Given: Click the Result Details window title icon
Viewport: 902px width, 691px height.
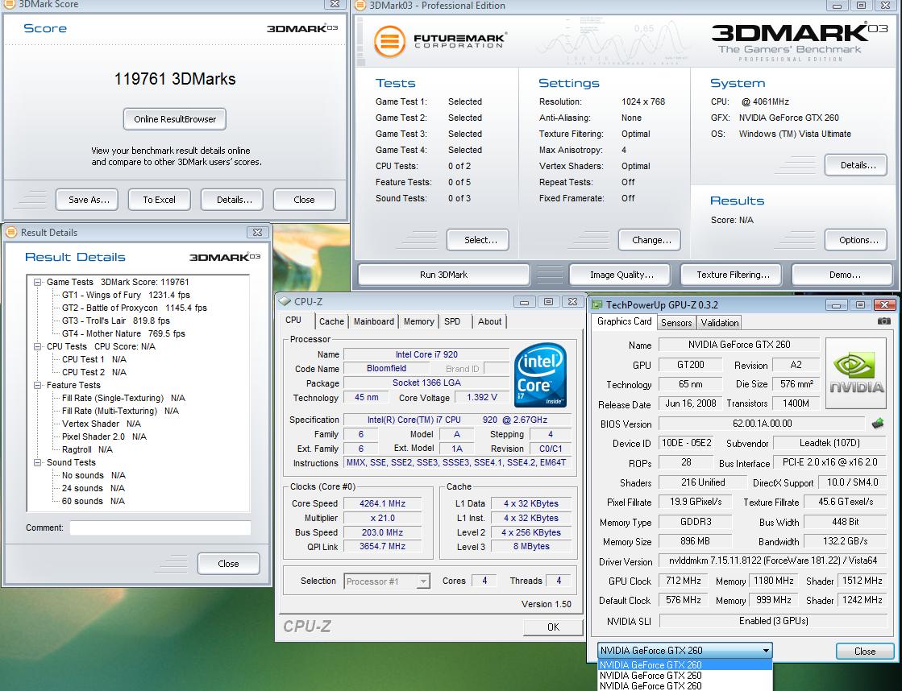Looking at the screenshot, I should tap(11, 232).
